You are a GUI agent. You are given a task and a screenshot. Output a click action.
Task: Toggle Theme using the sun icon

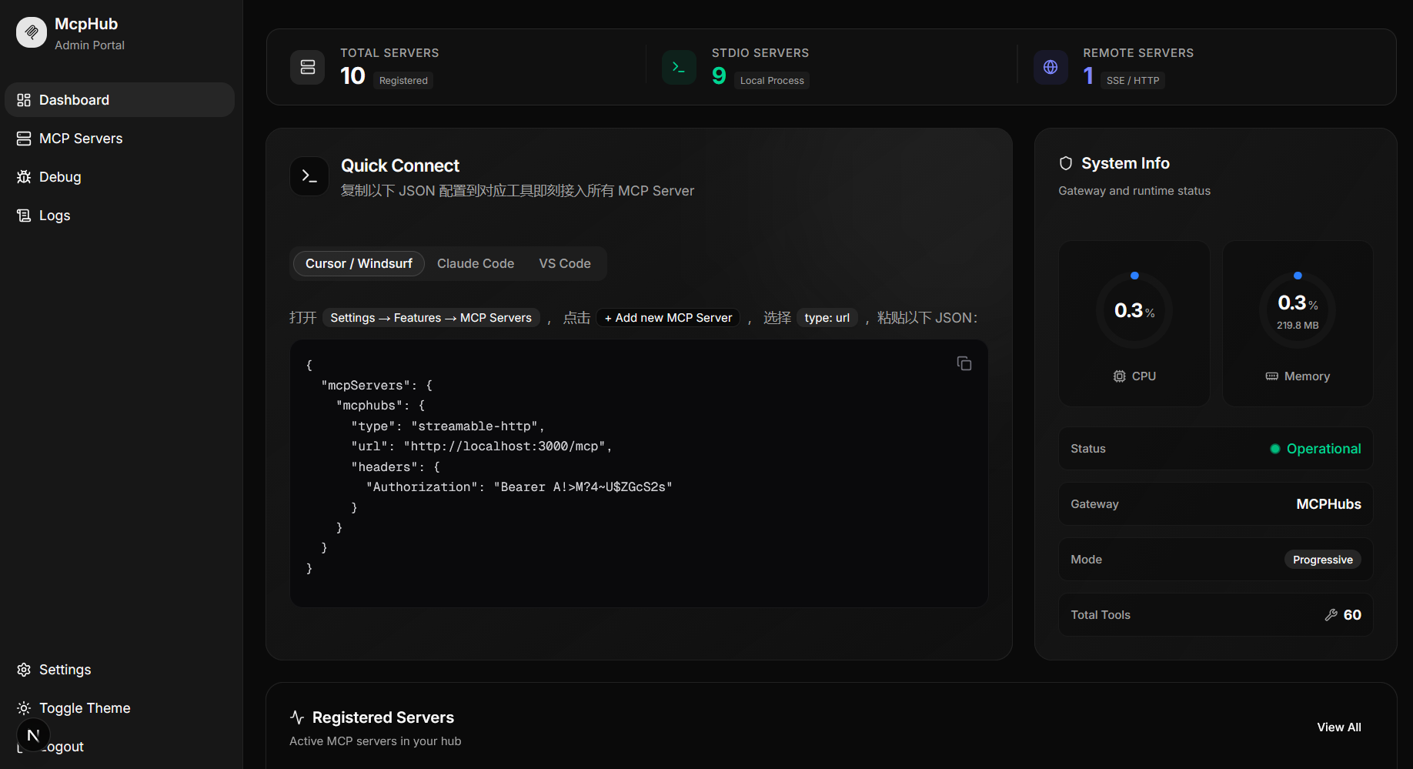point(24,707)
